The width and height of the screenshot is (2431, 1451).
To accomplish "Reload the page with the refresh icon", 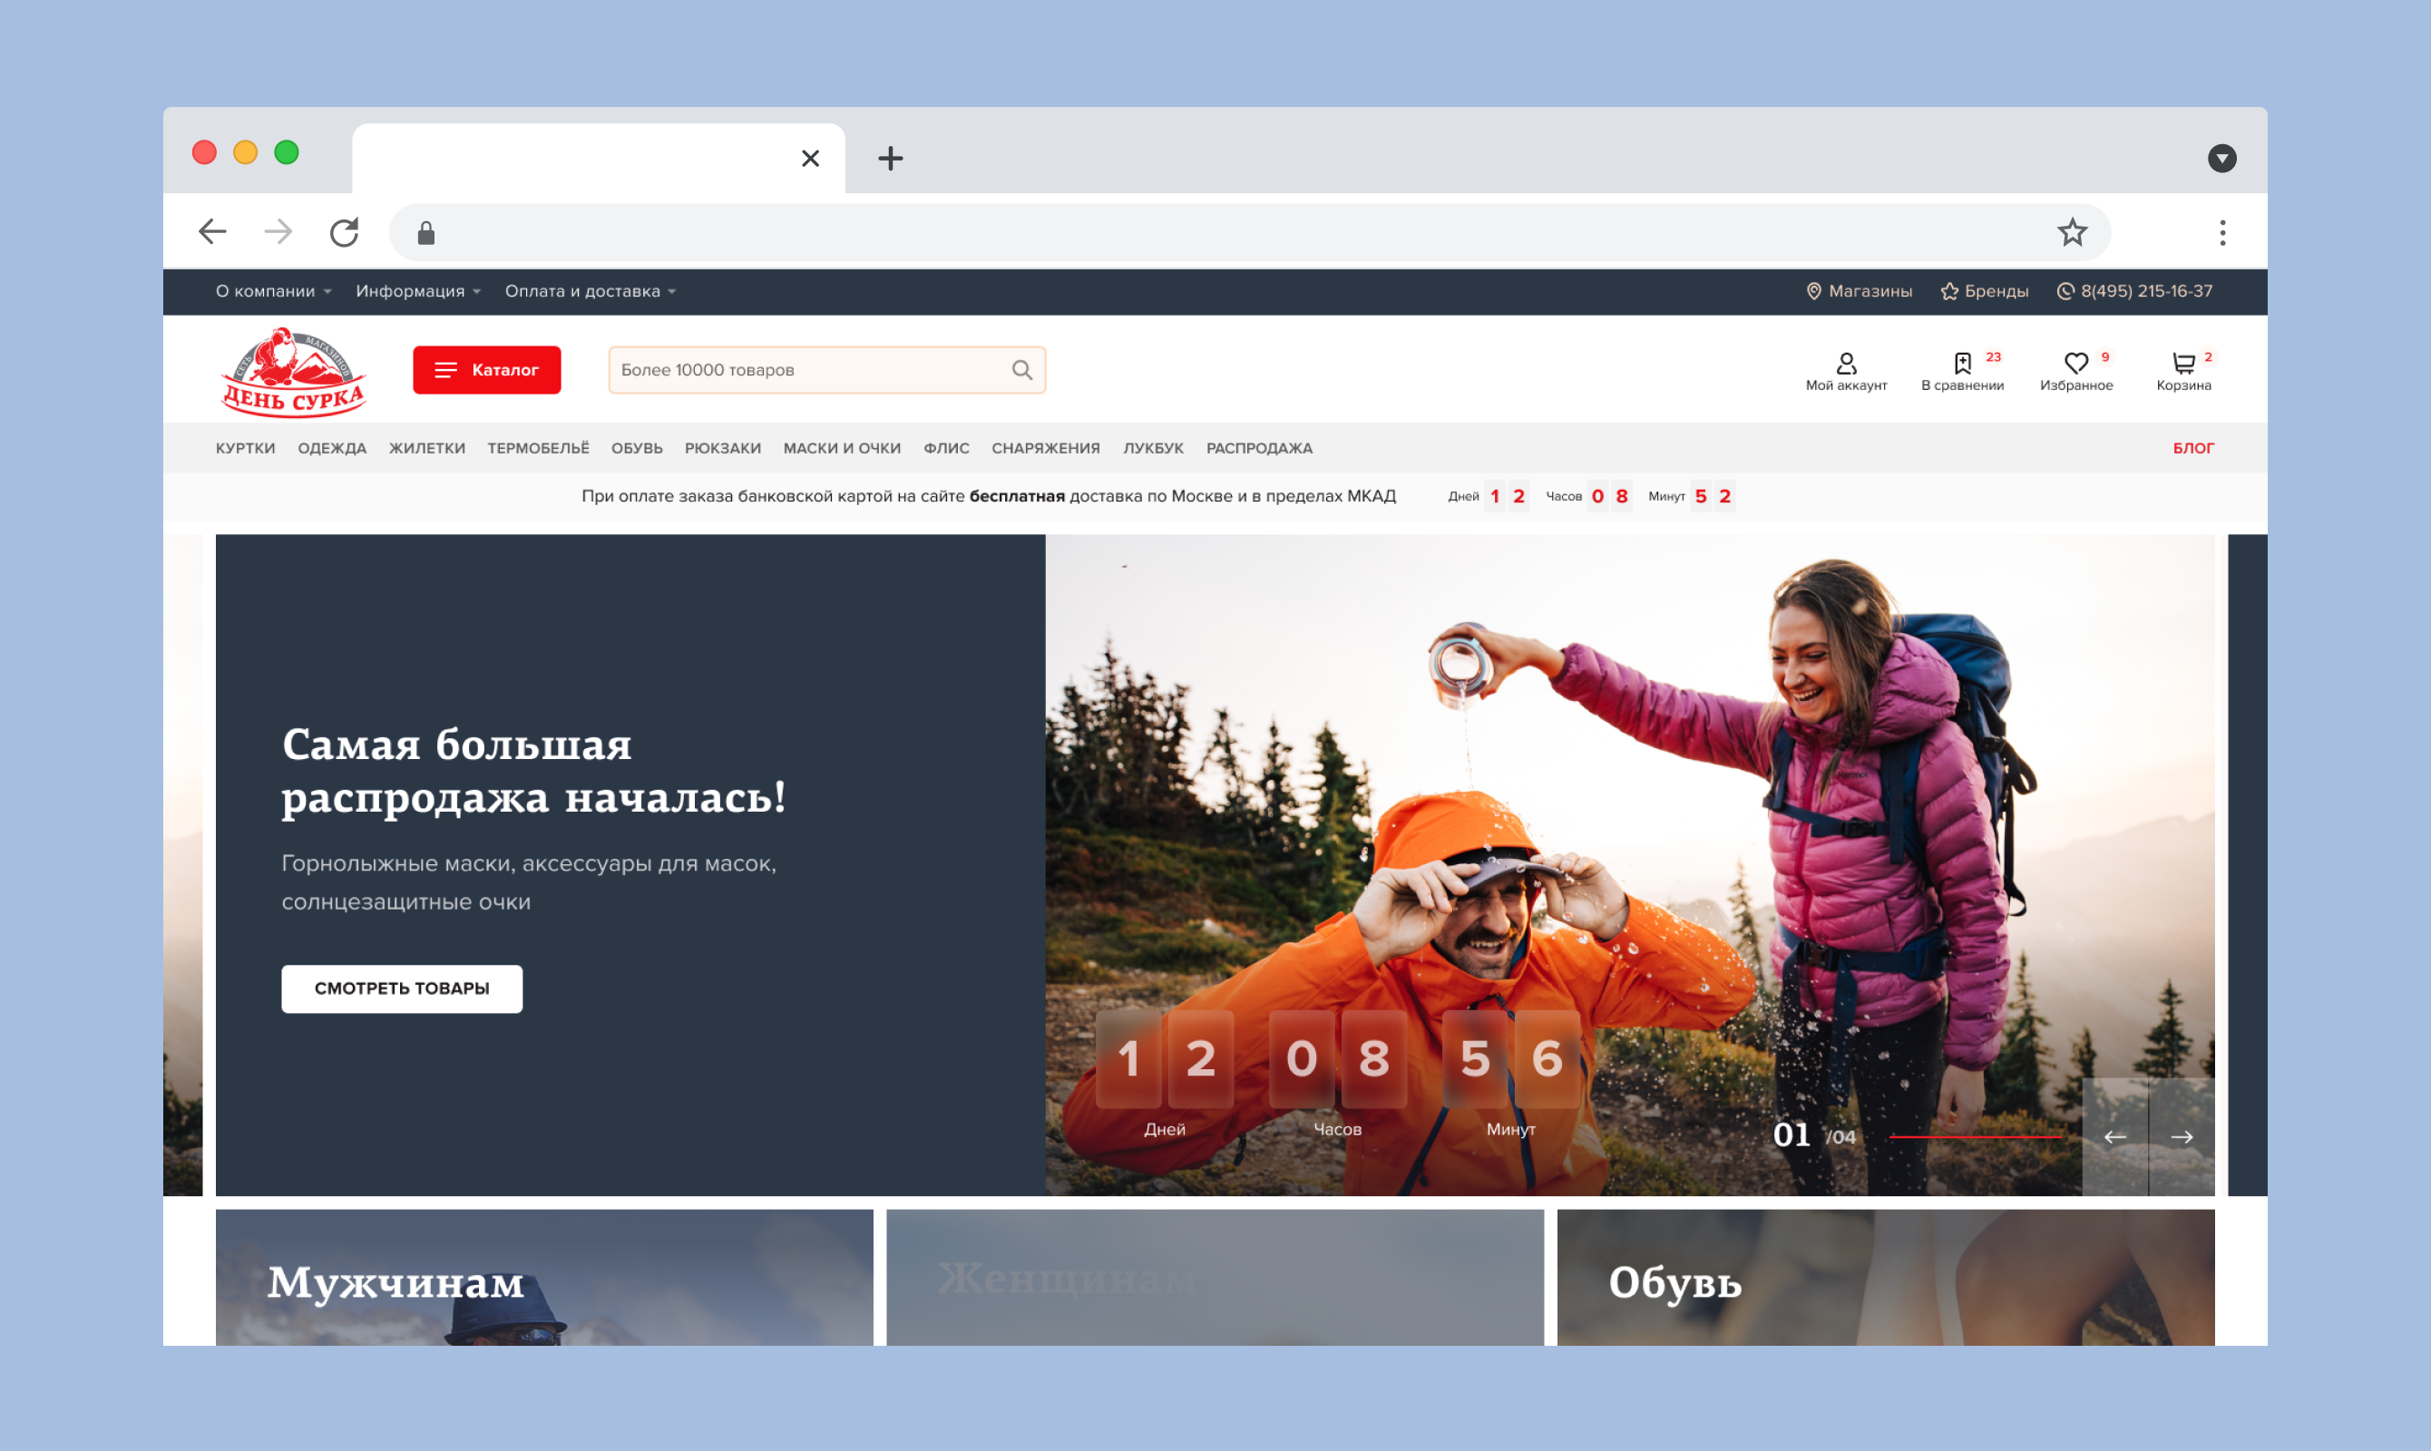I will pyautogui.click(x=344, y=232).
